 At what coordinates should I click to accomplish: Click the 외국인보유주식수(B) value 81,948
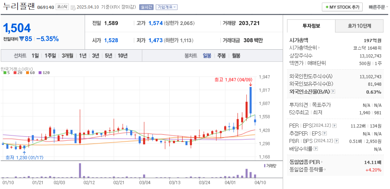(x=375, y=84)
